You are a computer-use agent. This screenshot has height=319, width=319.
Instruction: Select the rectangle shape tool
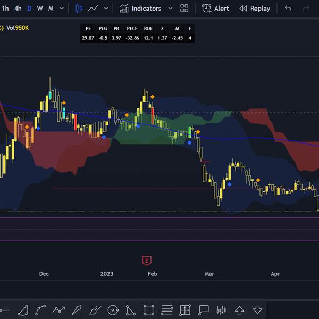pos(149,310)
